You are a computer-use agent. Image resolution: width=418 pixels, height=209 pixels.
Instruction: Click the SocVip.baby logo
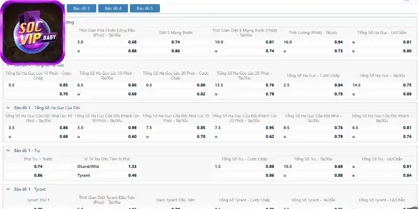click(x=32, y=32)
